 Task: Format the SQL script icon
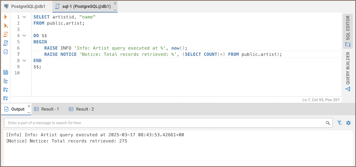(x=6, y=81)
